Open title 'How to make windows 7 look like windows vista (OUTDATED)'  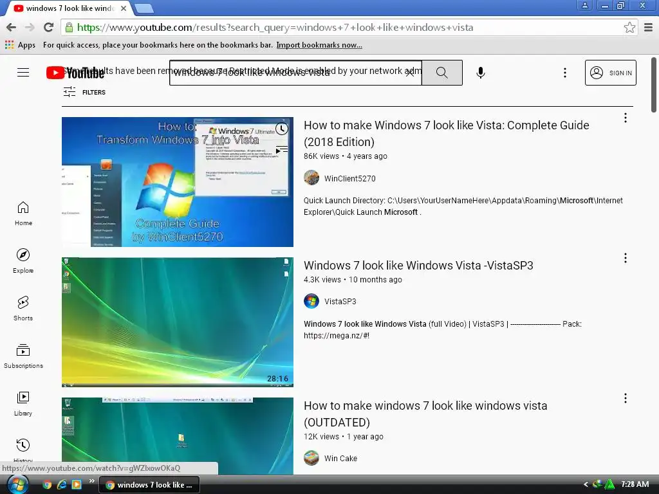click(425, 414)
